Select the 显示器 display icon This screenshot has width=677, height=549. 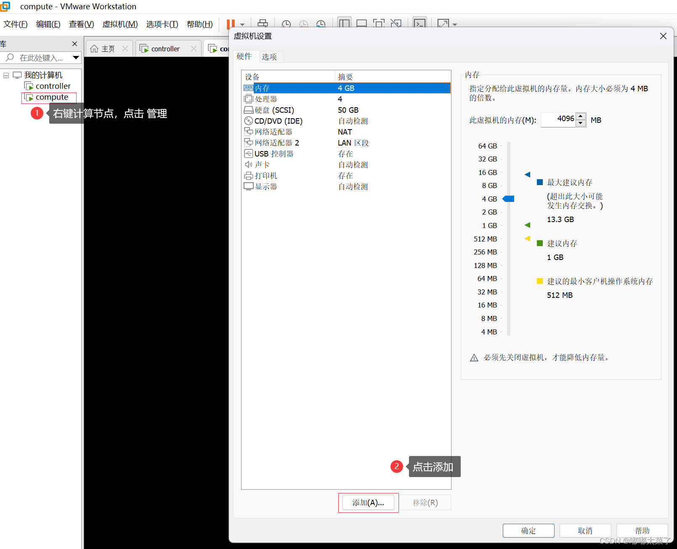click(x=249, y=186)
